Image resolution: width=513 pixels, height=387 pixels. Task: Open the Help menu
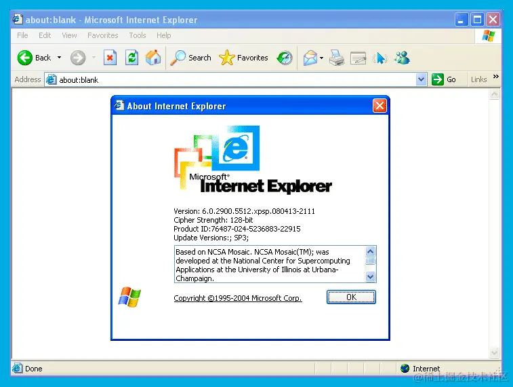(163, 35)
